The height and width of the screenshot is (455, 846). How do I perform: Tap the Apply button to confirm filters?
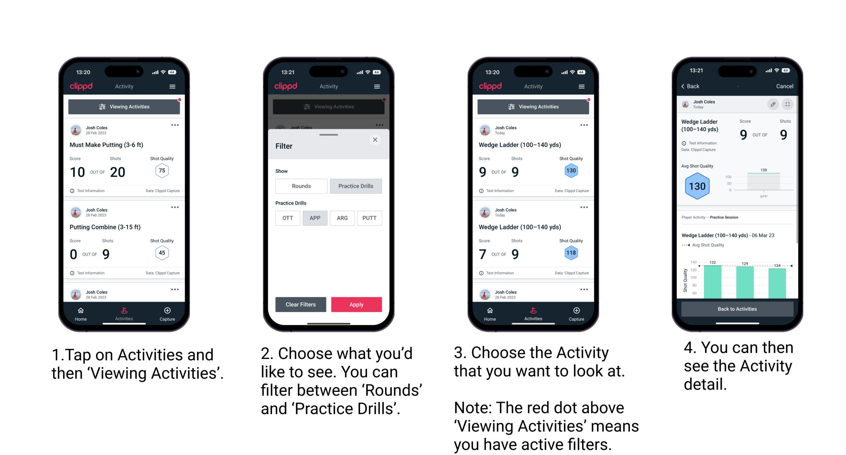[x=356, y=304]
